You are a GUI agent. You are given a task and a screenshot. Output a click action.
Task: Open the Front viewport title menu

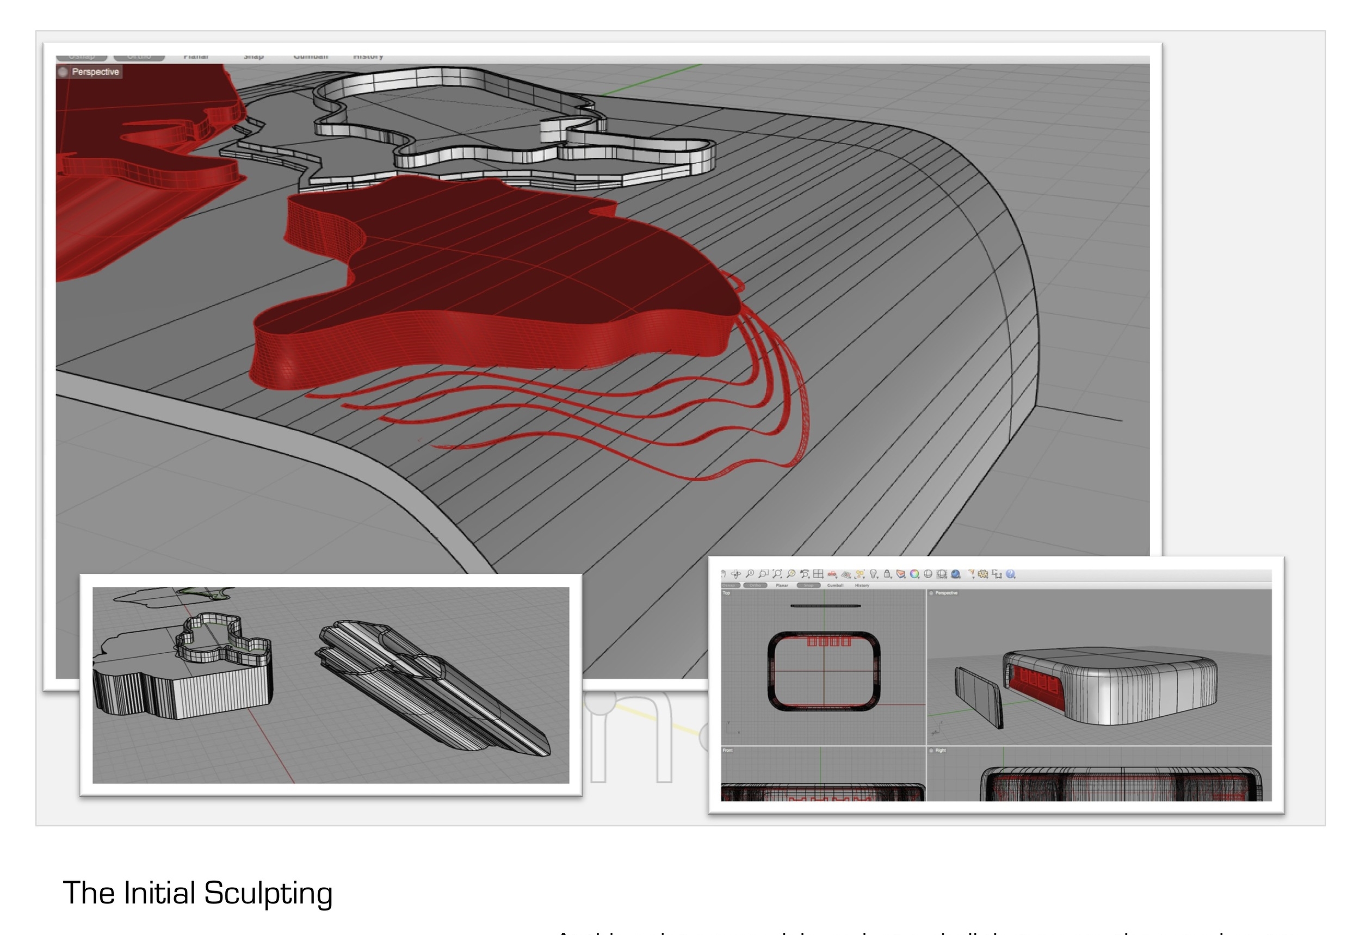[728, 751]
